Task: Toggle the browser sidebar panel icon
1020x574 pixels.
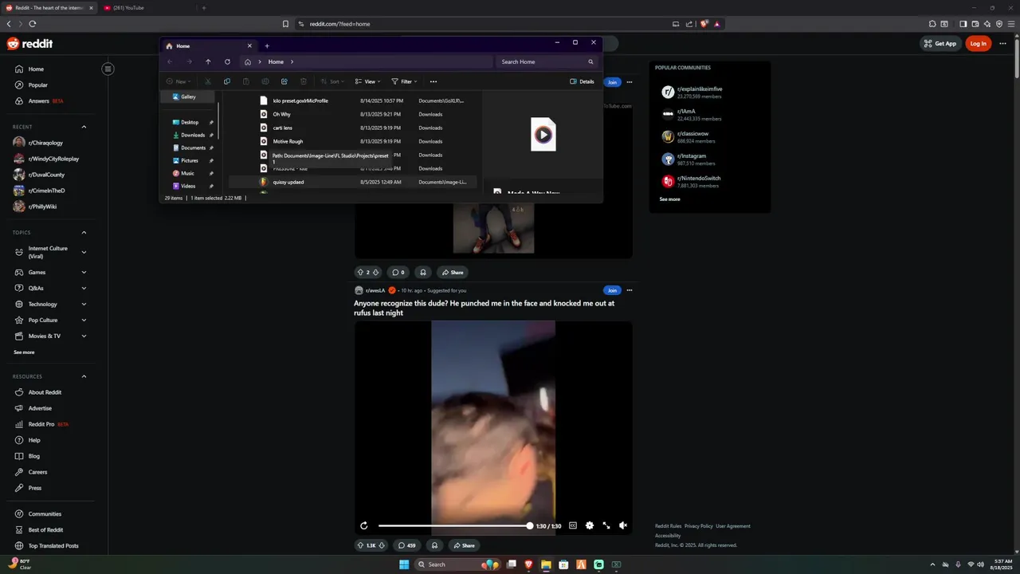Action: coord(963,24)
